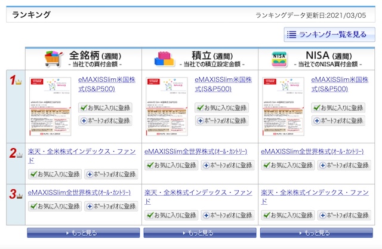Add 全銘柄 rank 1 fund to ポートフォリオ

click(105, 121)
